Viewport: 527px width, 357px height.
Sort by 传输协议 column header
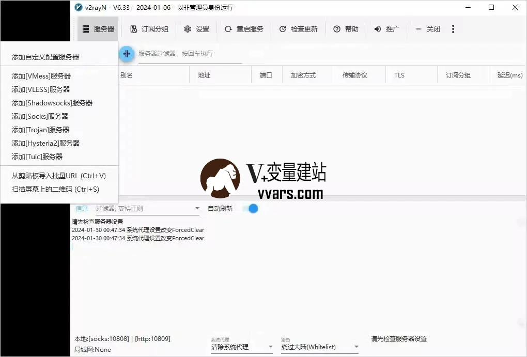[355, 75]
